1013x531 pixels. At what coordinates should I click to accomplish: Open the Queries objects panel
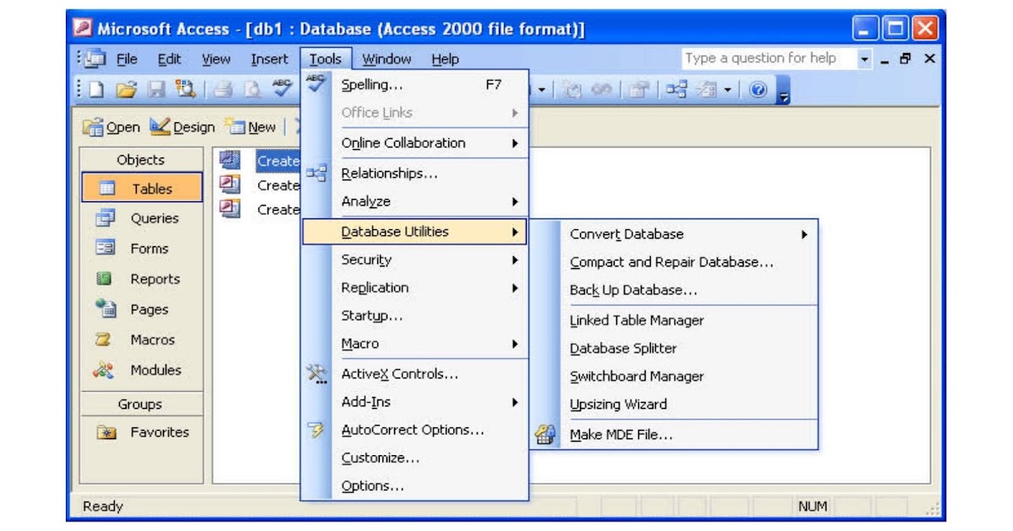(140, 217)
